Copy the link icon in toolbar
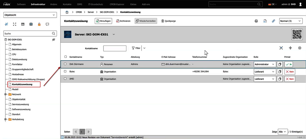 (x=273, y=21)
